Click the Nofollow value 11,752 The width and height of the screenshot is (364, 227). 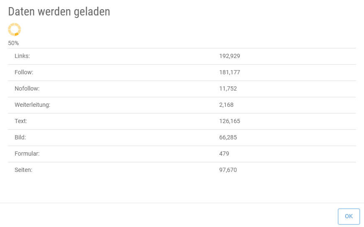pyautogui.click(x=228, y=88)
